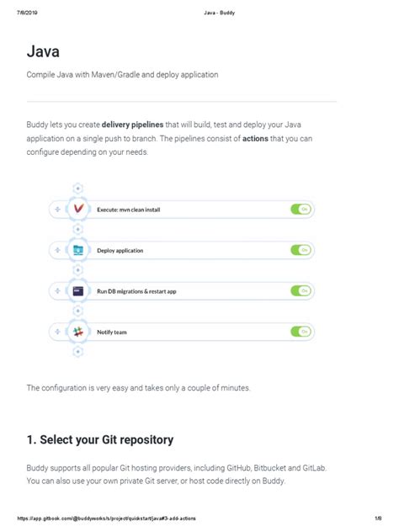Click the gitbook URL in page footer

[x=107, y=519]
